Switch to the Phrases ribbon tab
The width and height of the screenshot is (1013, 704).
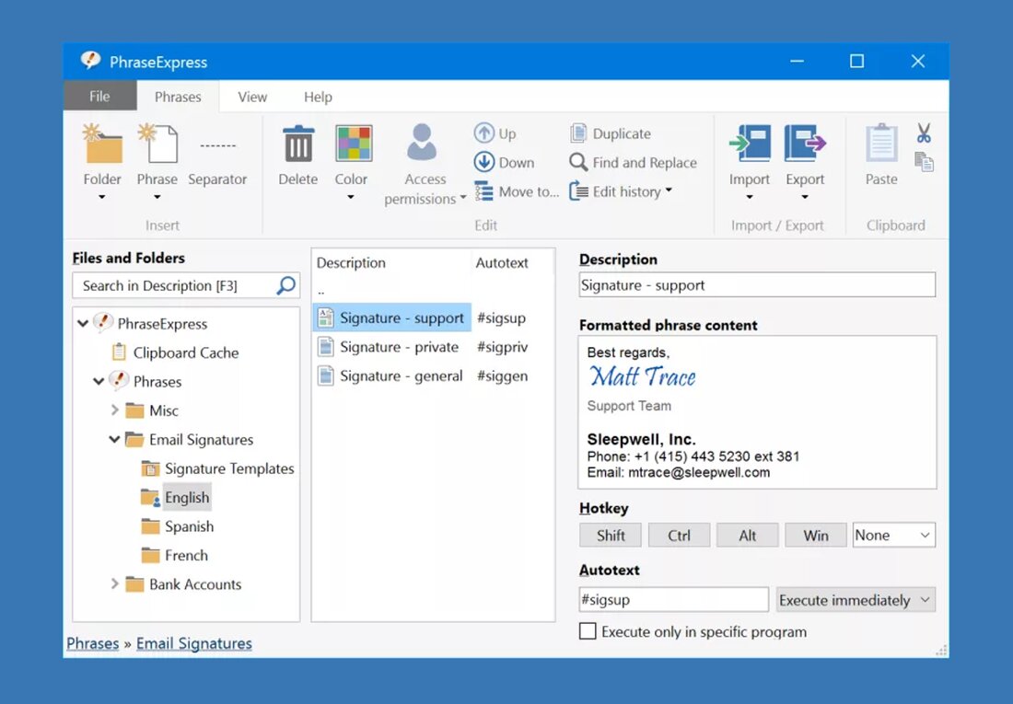coord(178,97)
